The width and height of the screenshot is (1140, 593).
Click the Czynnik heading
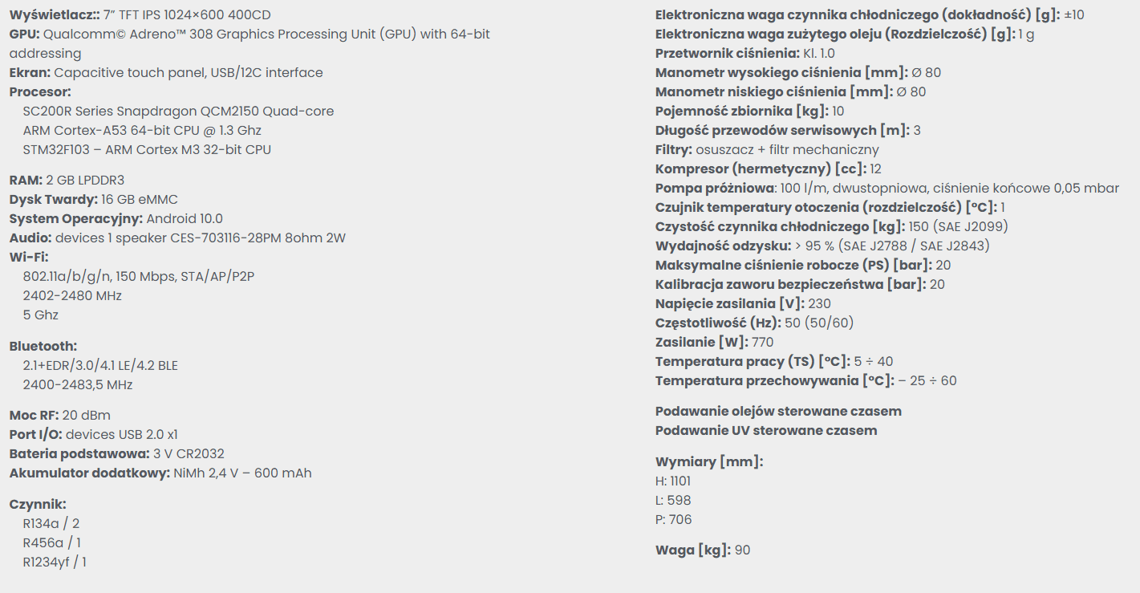(38, 504)
